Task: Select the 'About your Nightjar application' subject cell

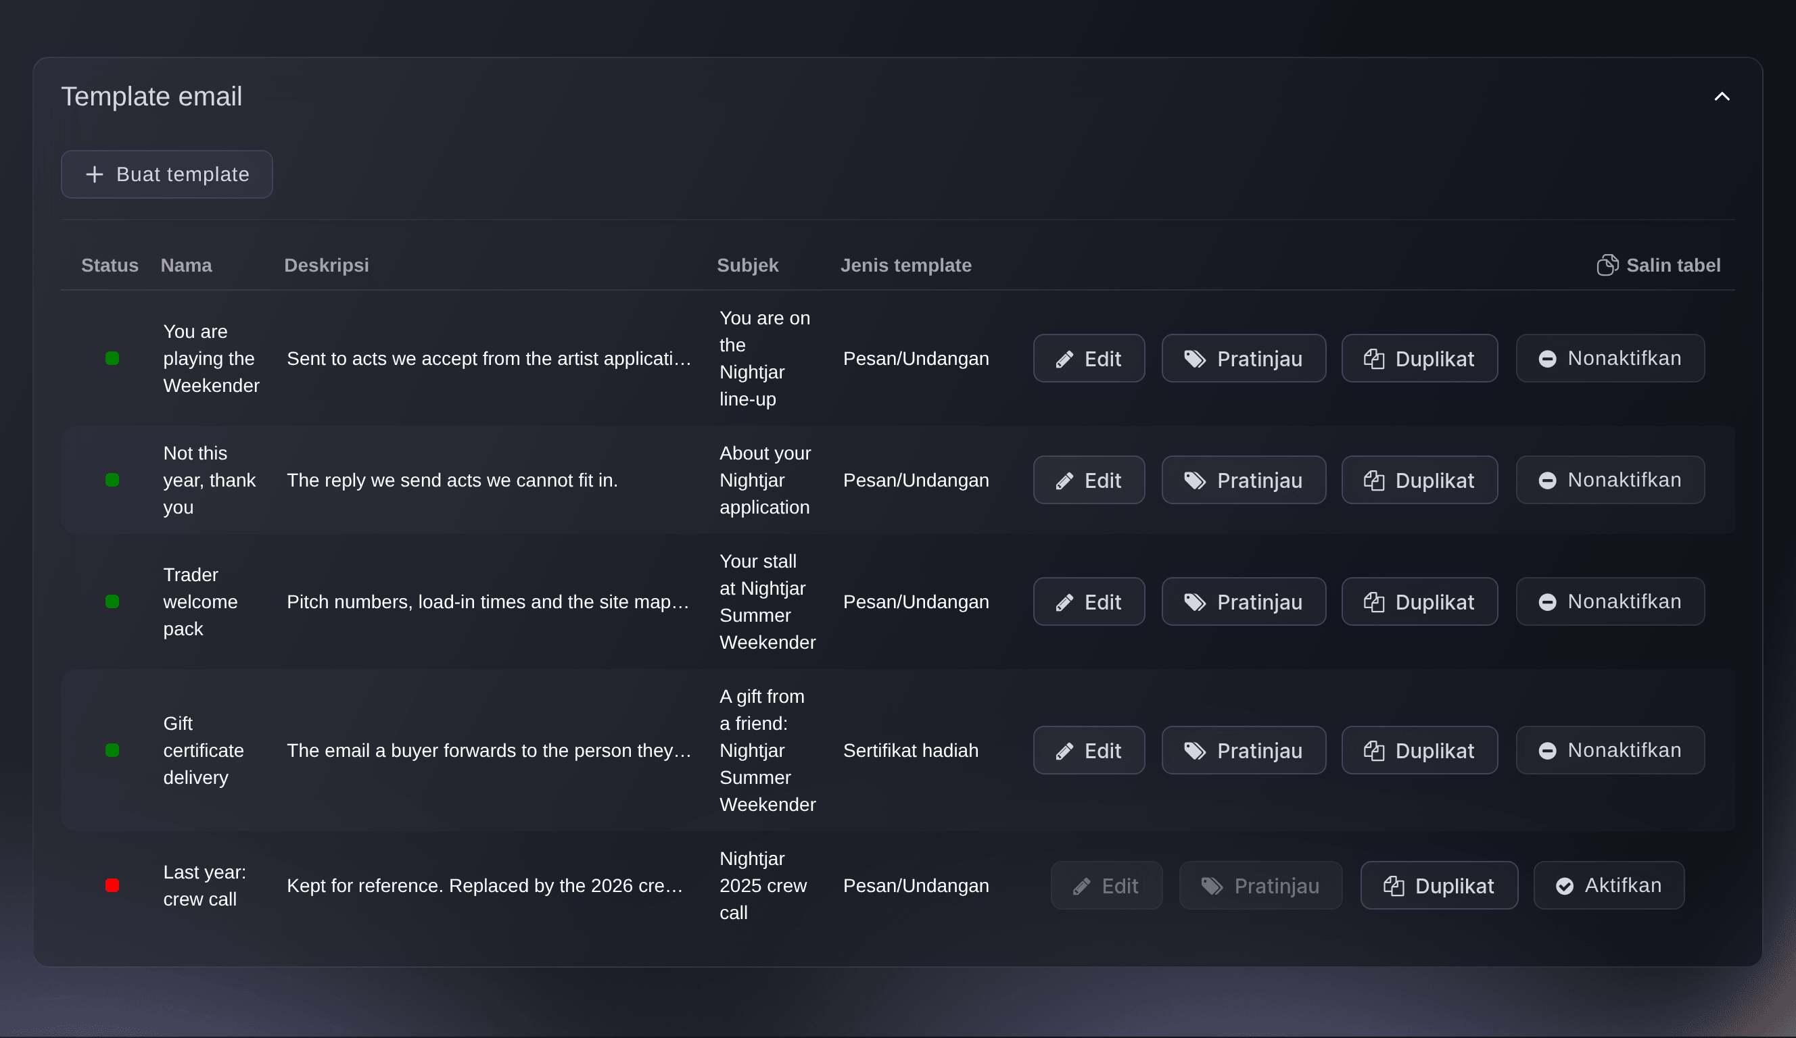Action: click(x=765, y=480)
